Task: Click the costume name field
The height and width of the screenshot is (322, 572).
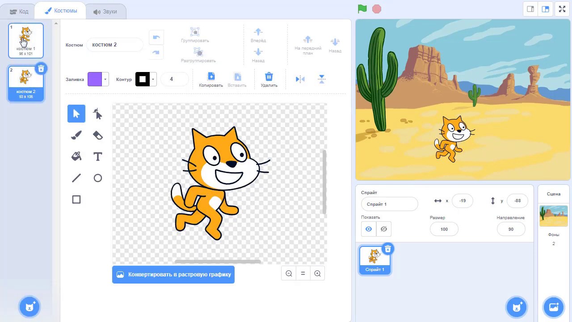Action: 115,45
